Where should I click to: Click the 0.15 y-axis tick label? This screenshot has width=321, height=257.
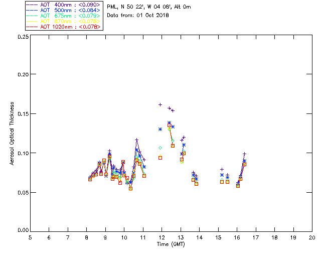tap(23, 114)
